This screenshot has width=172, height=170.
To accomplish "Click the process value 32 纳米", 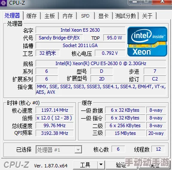I will click(x=48, y=53).
